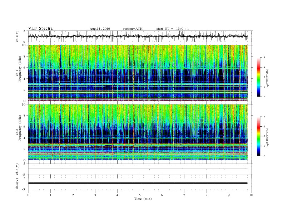Image resolution: width=283 pixels, height=219 pixels.
Task: Select the "Aug.14, 2016" date text
Action: point(100,29)
